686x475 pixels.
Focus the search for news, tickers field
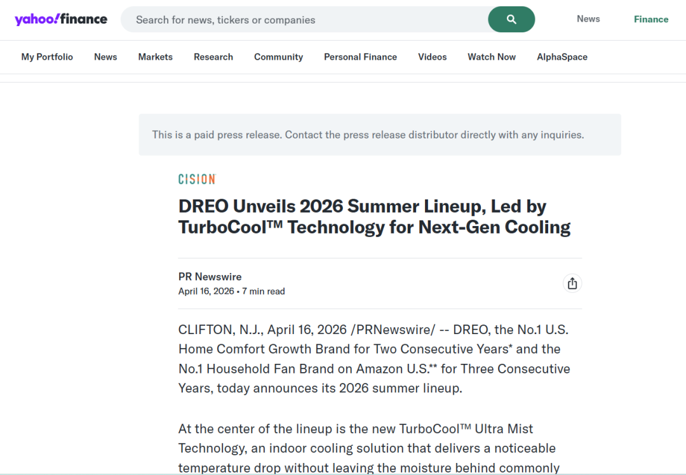pyautogui.click(x=304, y=20)
